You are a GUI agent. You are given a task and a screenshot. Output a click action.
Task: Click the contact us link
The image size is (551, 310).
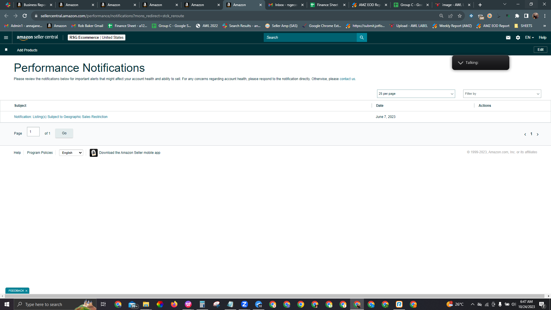(x=347, y=79)
